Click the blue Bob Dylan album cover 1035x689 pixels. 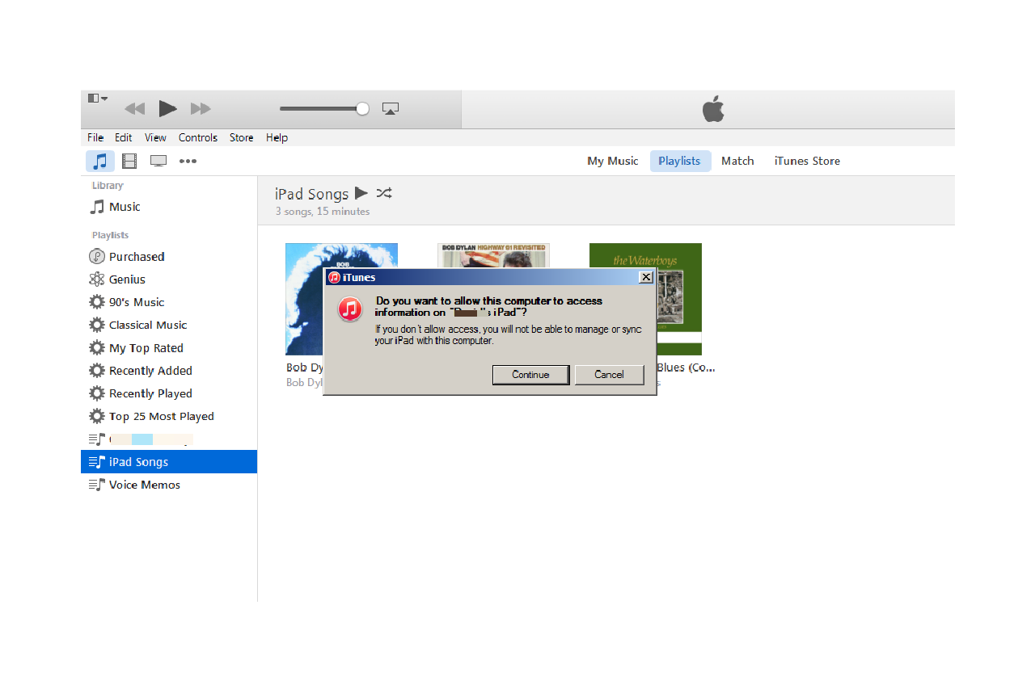(x=341, y=299)
